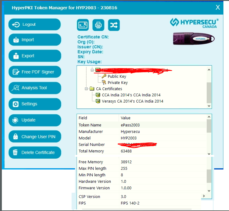Click the 63488 total memory value
Image resolution: width=229 pixels, height=211 pixels.
tap(126, 151)
